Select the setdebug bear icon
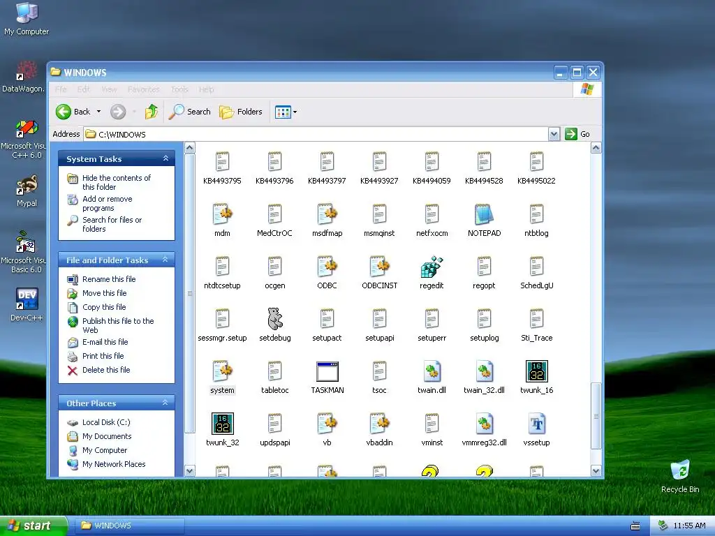The width and height of the screenshot is (715, 536). 274,320
